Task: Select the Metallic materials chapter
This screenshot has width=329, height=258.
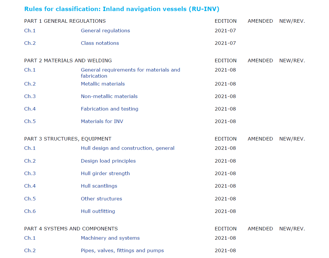Action: 103,84
